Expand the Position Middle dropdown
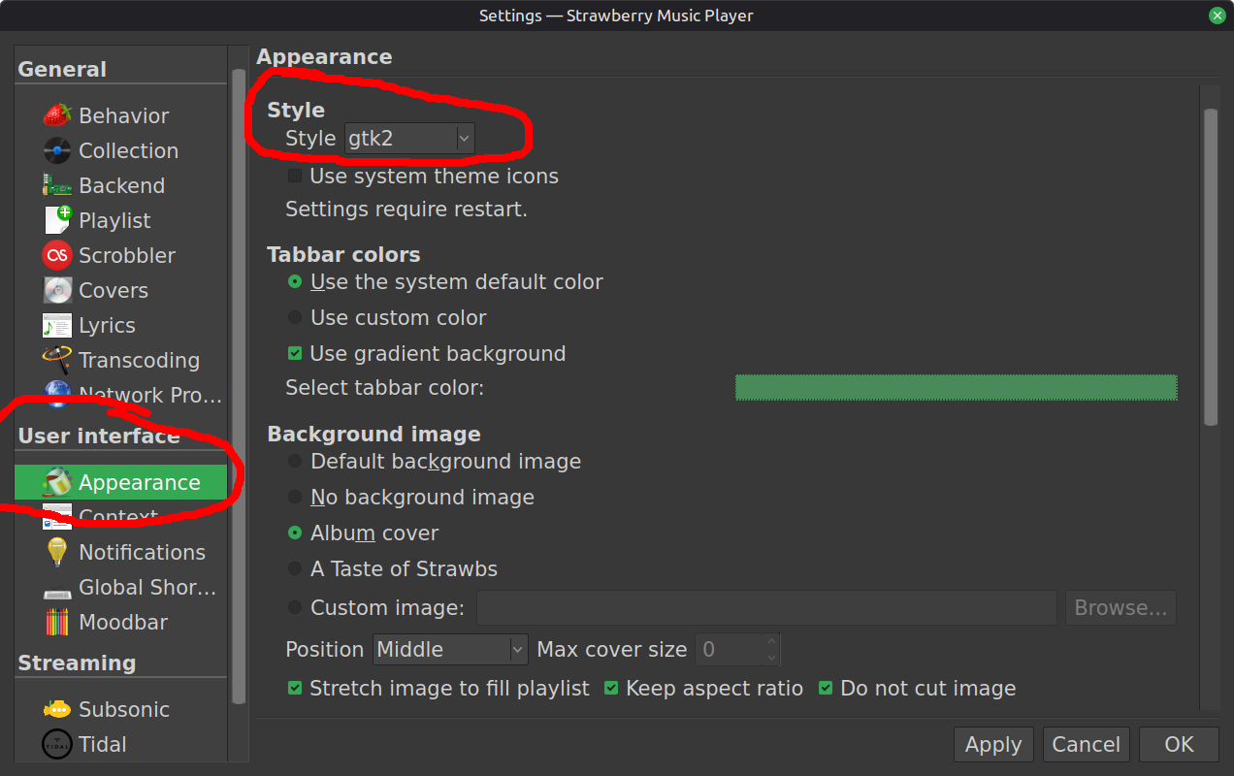The width and height of the screenshot is (1234, 776). click(450, 649)
